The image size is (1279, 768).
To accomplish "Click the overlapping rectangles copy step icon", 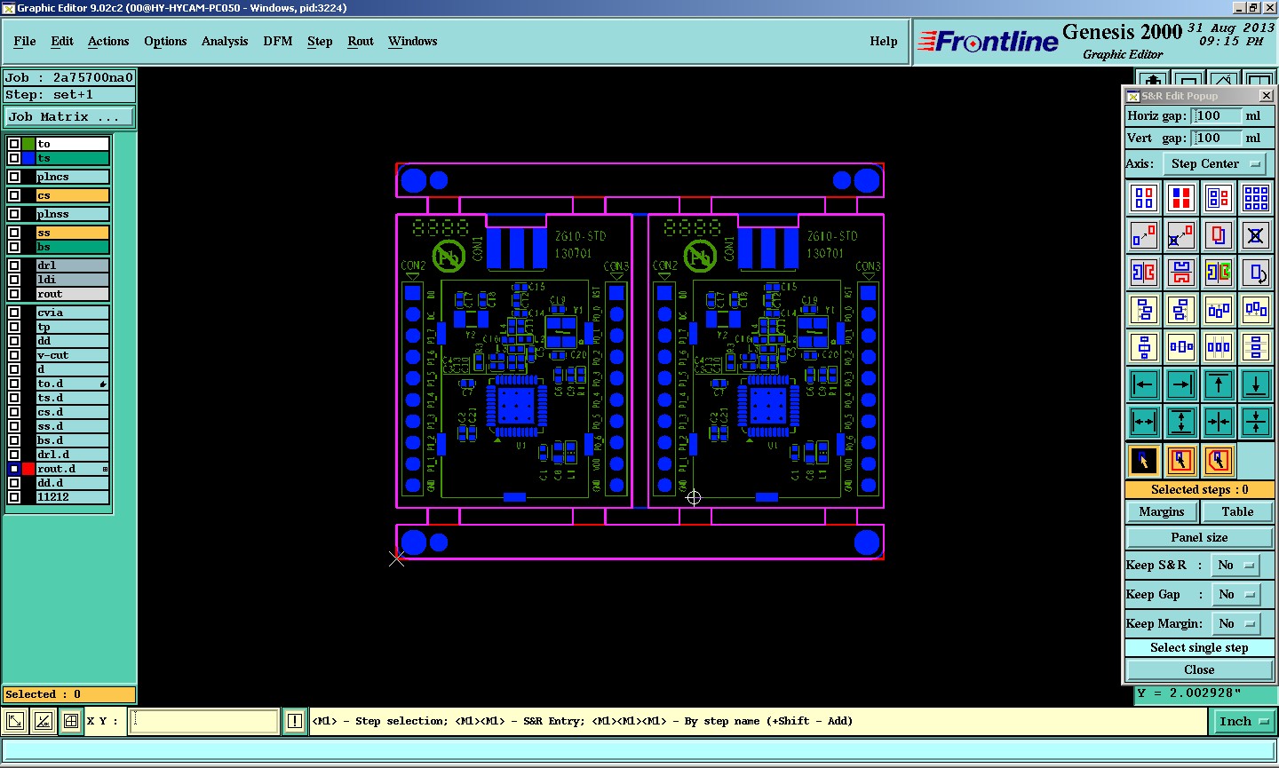I will point(1219,235).
